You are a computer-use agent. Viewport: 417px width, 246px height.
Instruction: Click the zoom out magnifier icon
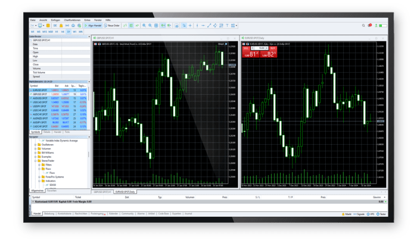tap(150, 26)
